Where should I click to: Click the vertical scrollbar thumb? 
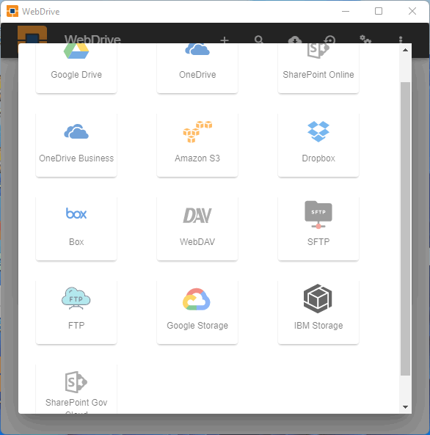405,229
